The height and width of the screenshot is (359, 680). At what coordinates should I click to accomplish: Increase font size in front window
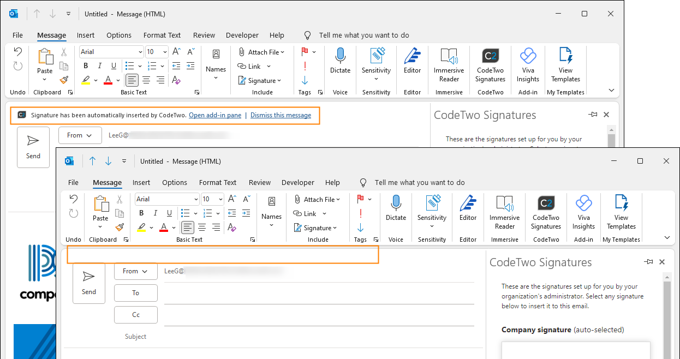click(x=232, y=199)
